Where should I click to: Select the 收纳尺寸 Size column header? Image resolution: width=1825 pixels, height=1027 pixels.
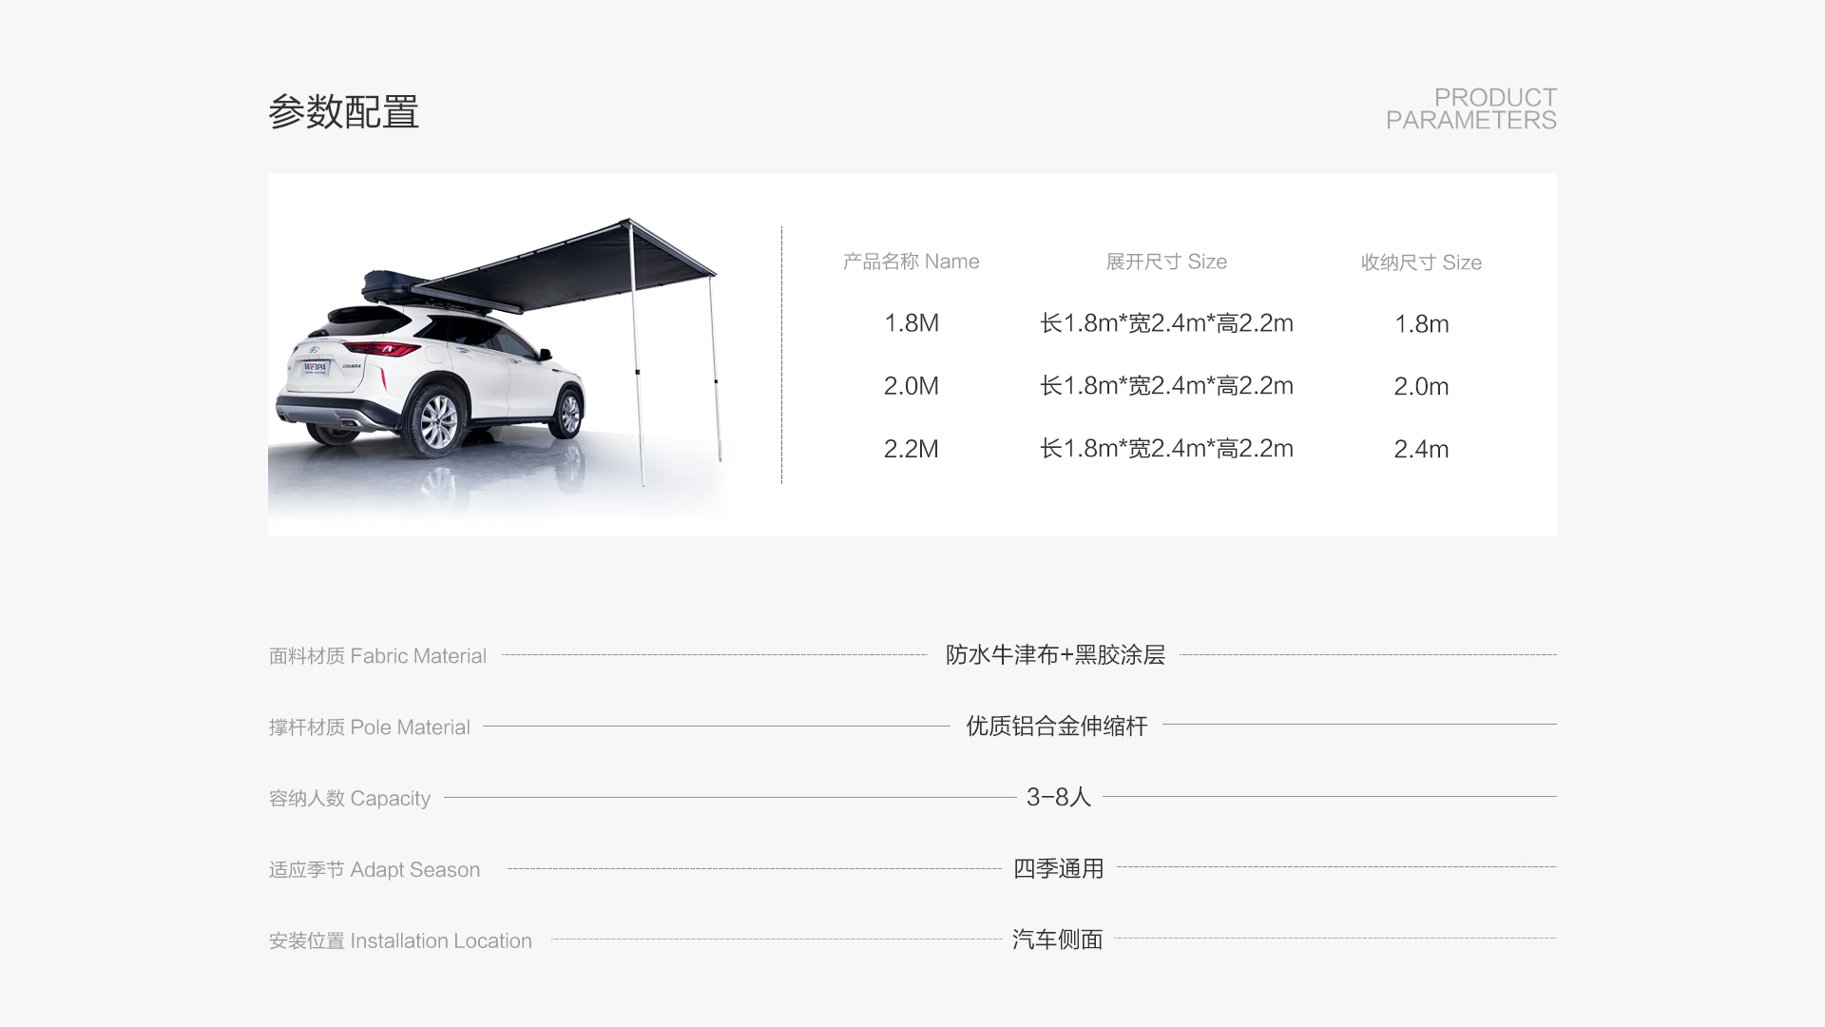click(1421, 262)
